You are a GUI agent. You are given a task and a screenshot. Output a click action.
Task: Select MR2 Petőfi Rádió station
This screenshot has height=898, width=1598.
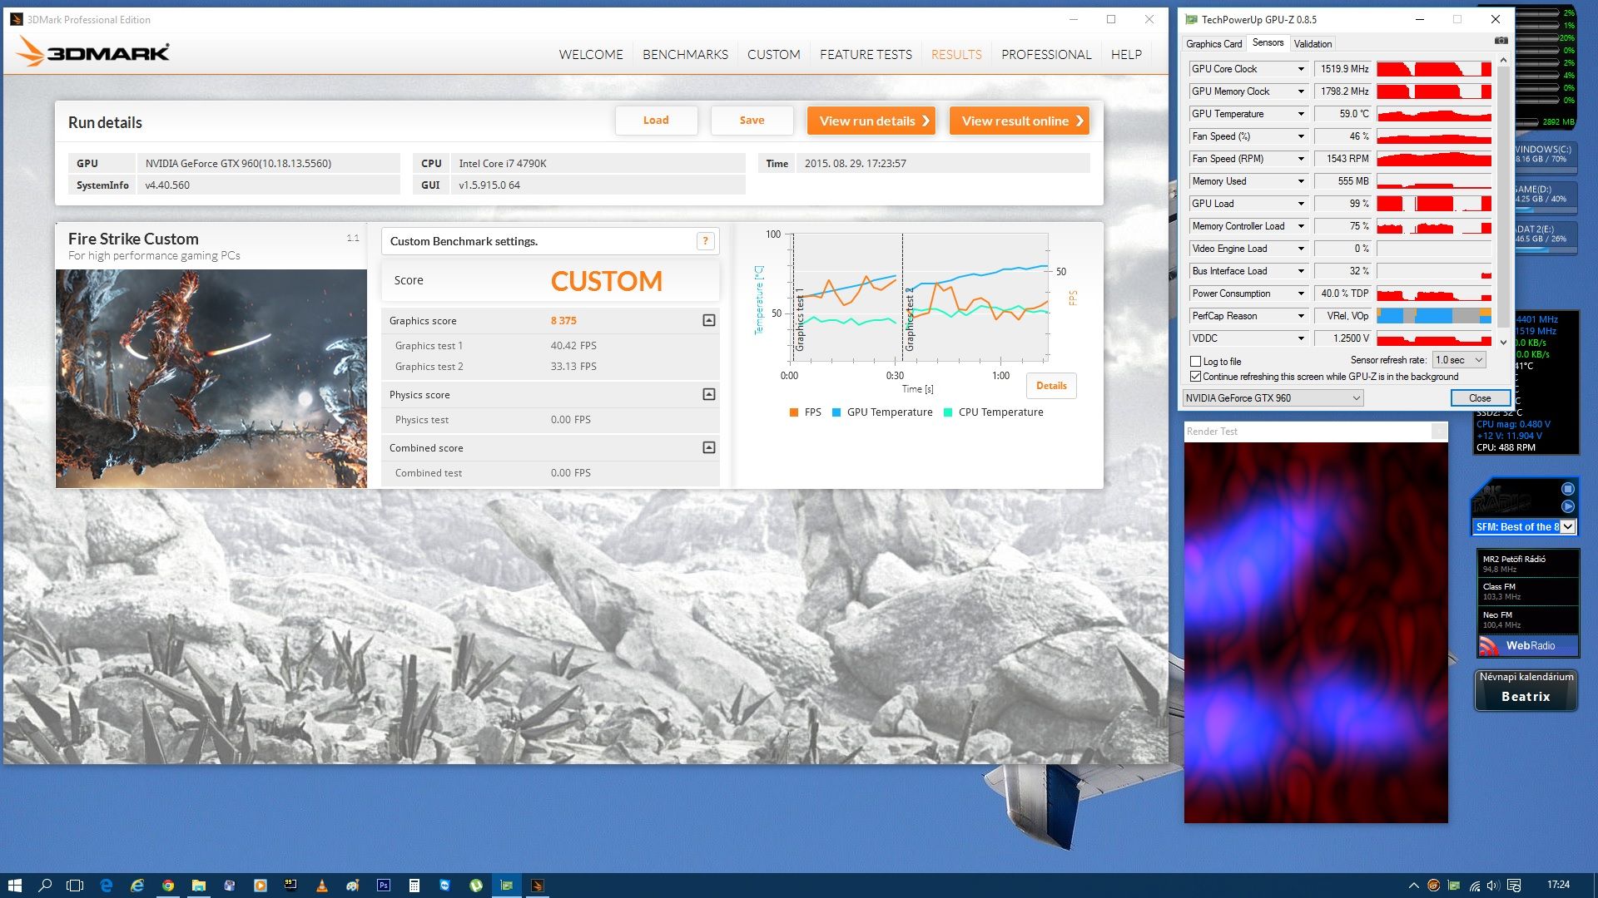1528,564
